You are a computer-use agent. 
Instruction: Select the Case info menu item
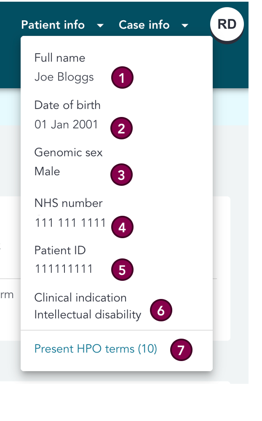coord(144,24)
